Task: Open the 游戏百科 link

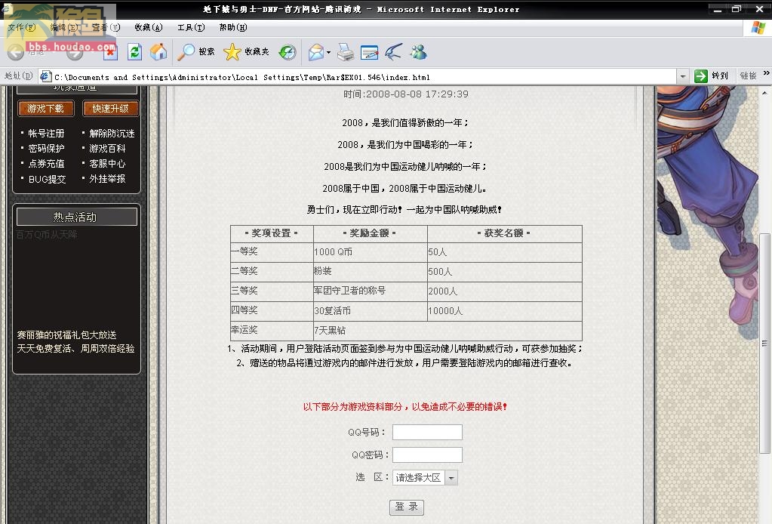Action: [107, 148]
